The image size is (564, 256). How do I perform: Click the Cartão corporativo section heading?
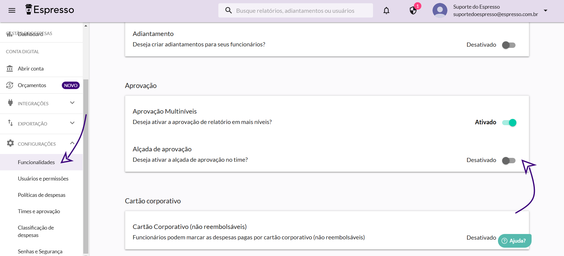click(153, 201)
